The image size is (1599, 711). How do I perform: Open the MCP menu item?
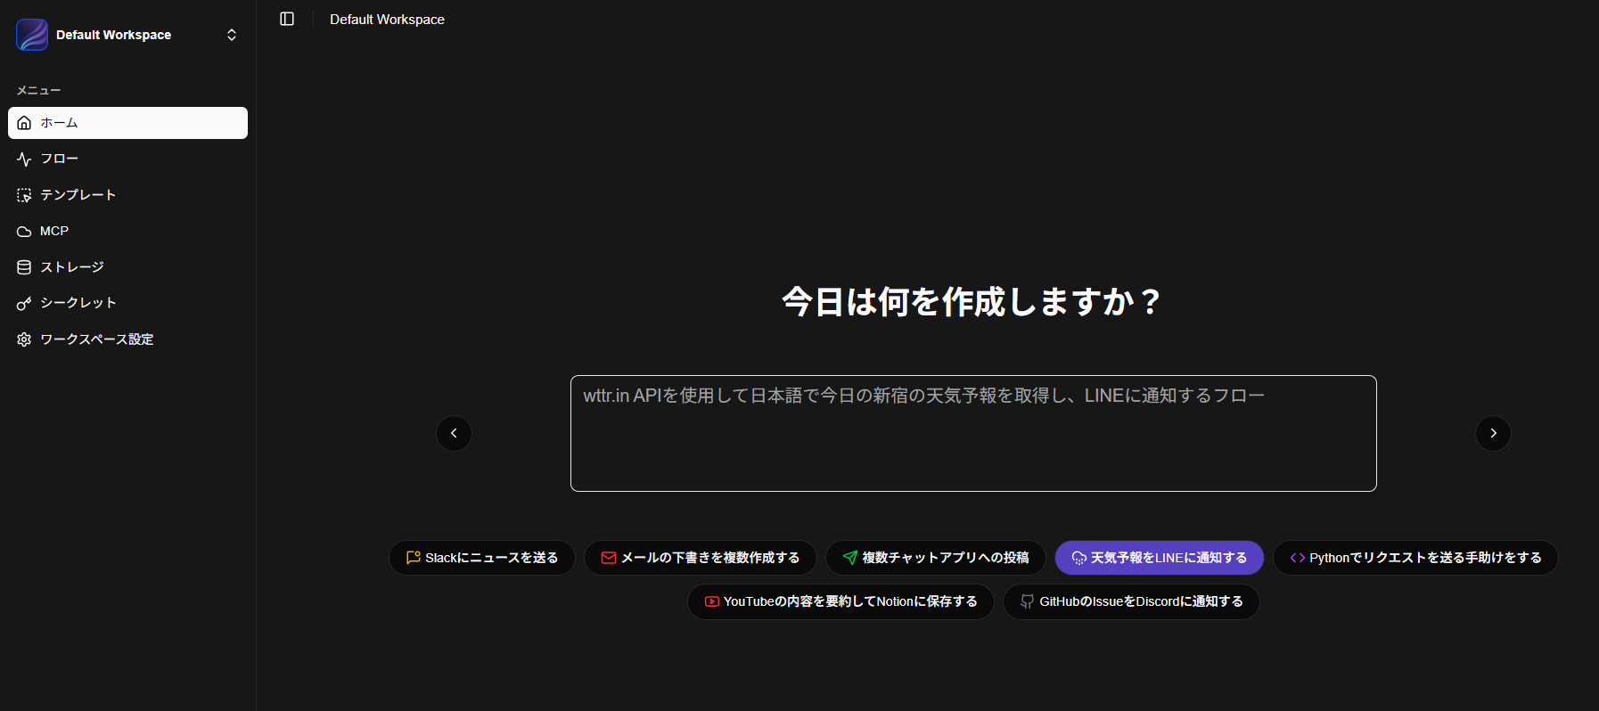pos(127,231)
